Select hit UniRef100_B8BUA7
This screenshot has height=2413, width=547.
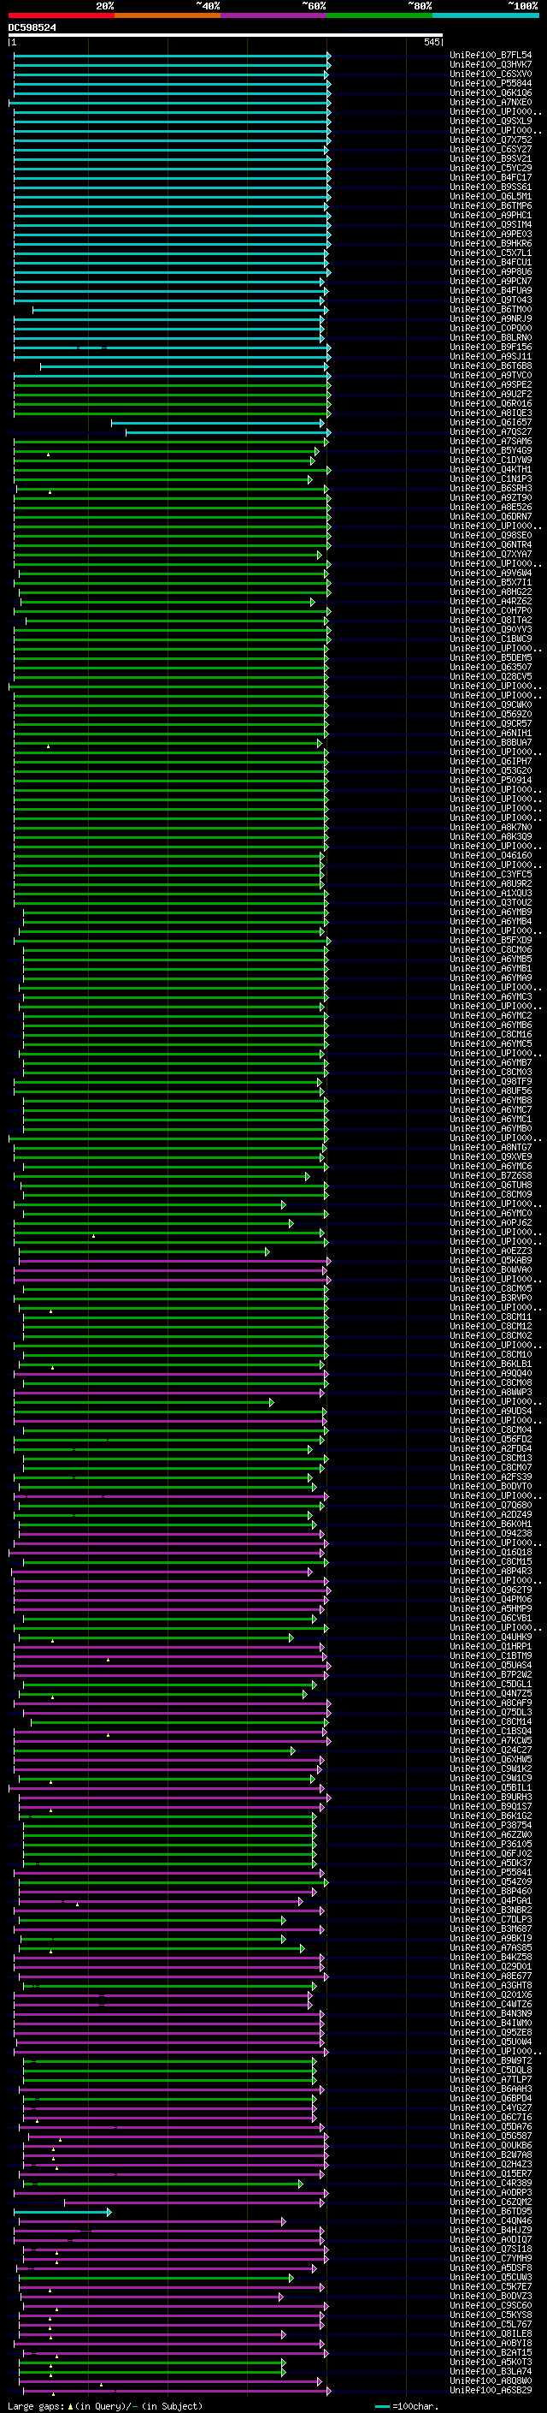point(491,743)
